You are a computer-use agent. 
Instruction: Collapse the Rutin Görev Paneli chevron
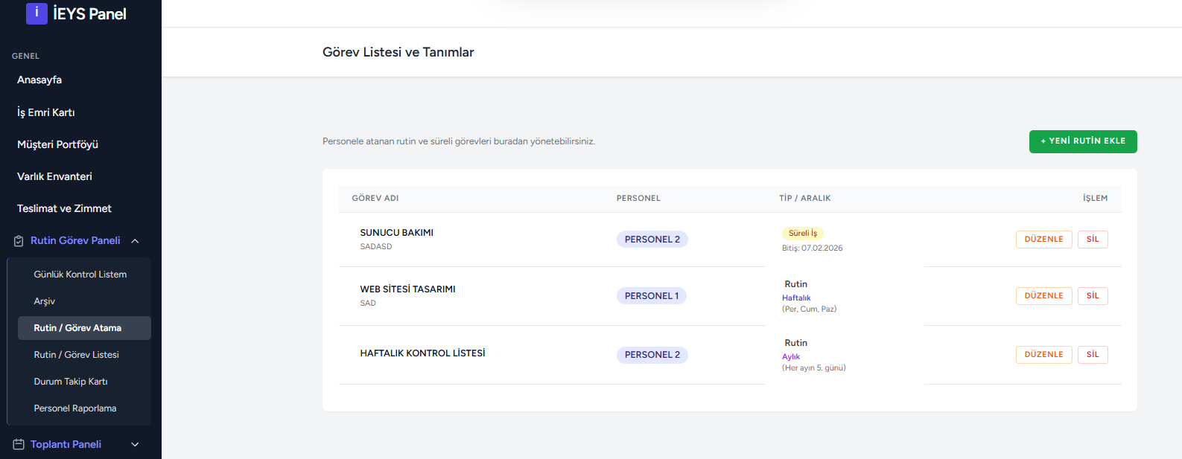[135, 241]
